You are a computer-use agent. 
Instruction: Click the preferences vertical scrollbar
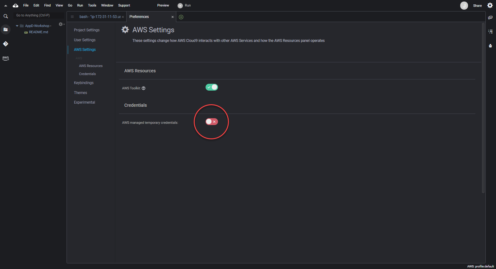(483, 108)
